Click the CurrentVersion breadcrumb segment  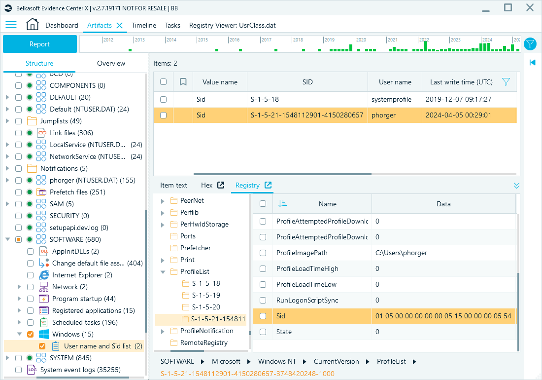click(337, 361)
